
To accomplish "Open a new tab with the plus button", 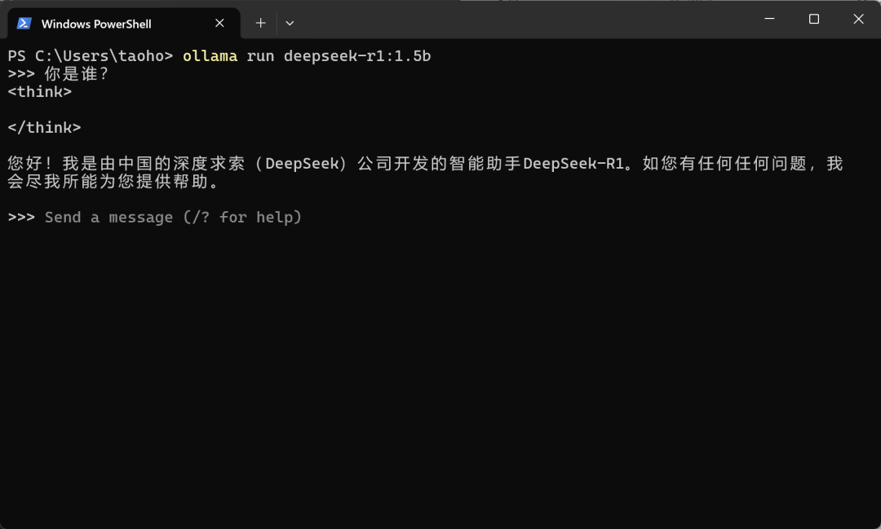I will click(260, 23).
